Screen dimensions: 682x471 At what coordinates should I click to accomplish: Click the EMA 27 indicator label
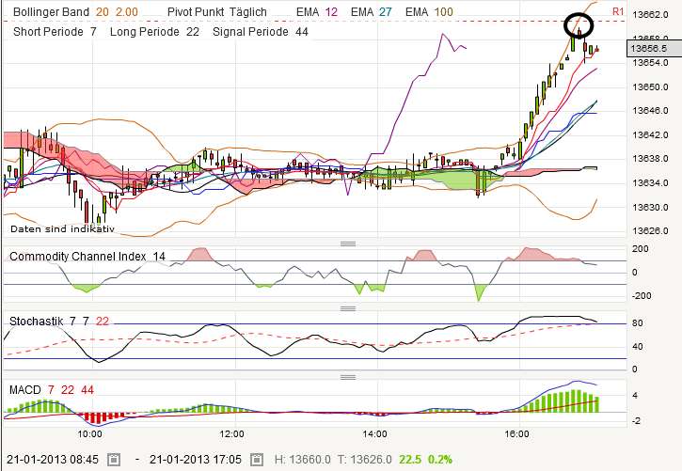click(x=372, y=12)
